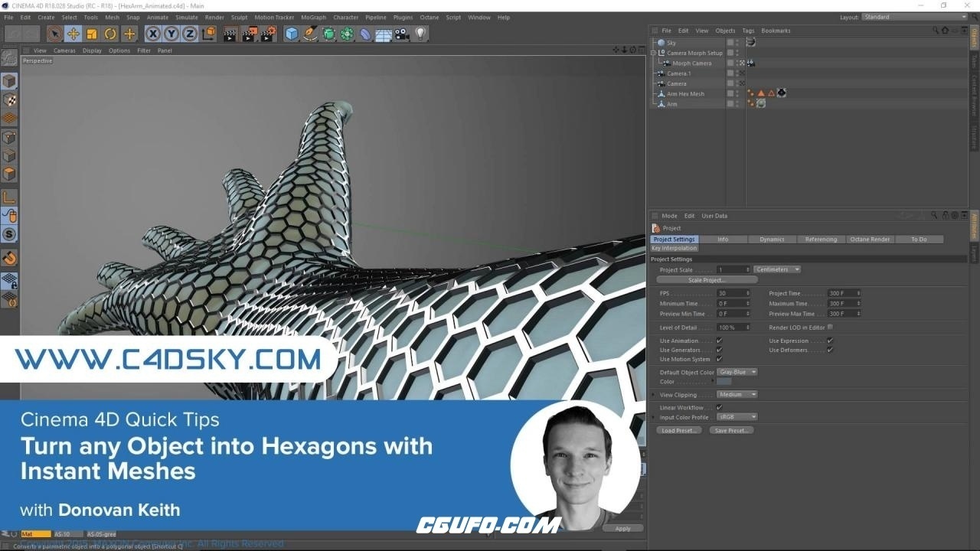
Task: Toggle the coordinate system icon
Action: click(x=208, y=34)
